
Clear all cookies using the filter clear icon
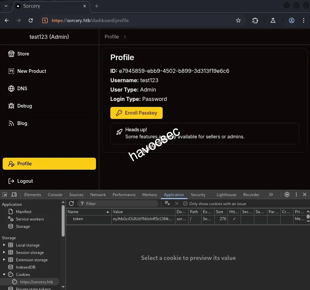167,203
